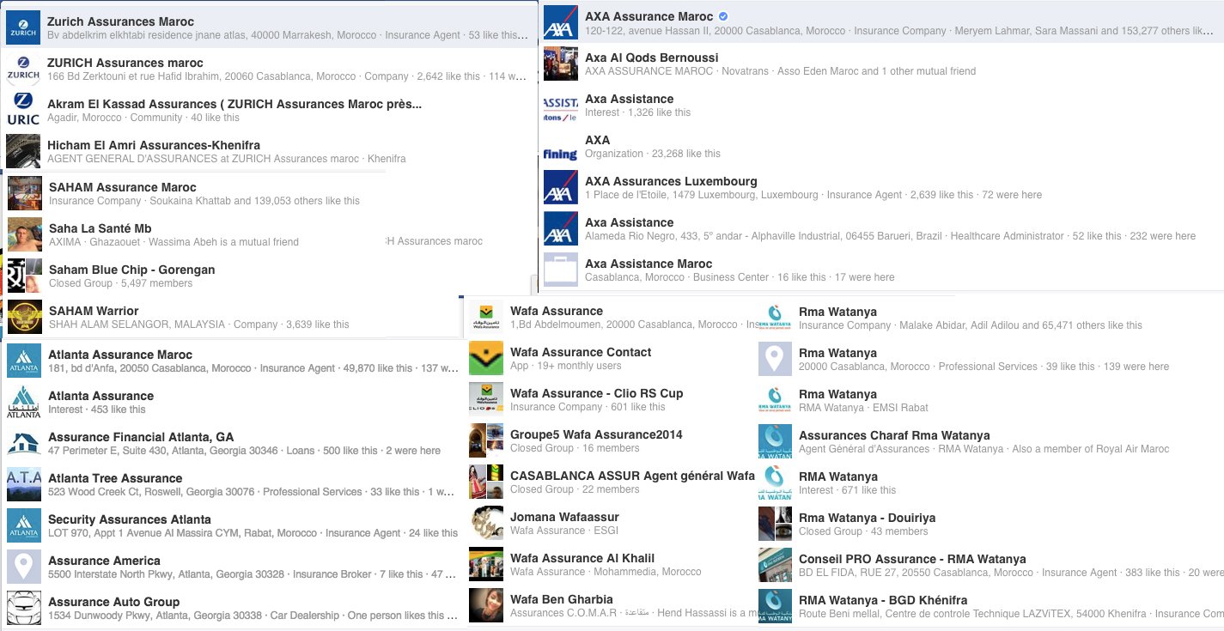This screenshot has height=631, width=1224.
Task: Click verified badge beside AXA Assurance Maroc
Action: [x=723, y=16]
